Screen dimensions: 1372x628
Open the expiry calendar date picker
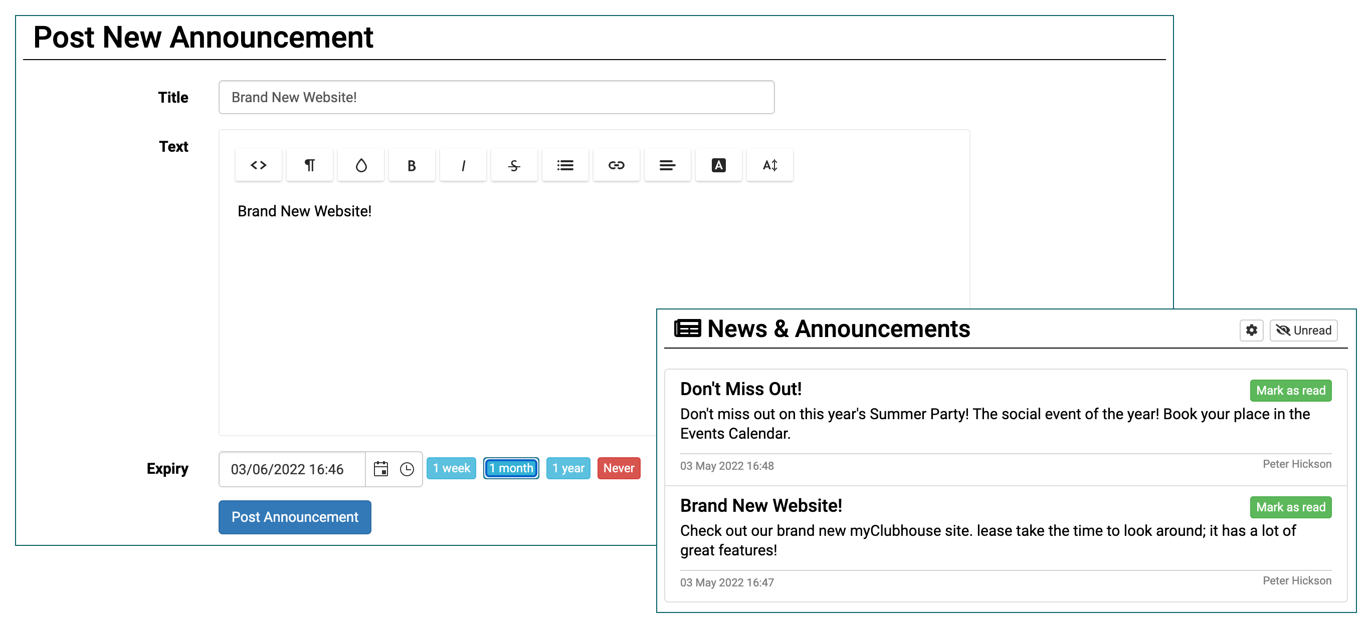[381, 469]
